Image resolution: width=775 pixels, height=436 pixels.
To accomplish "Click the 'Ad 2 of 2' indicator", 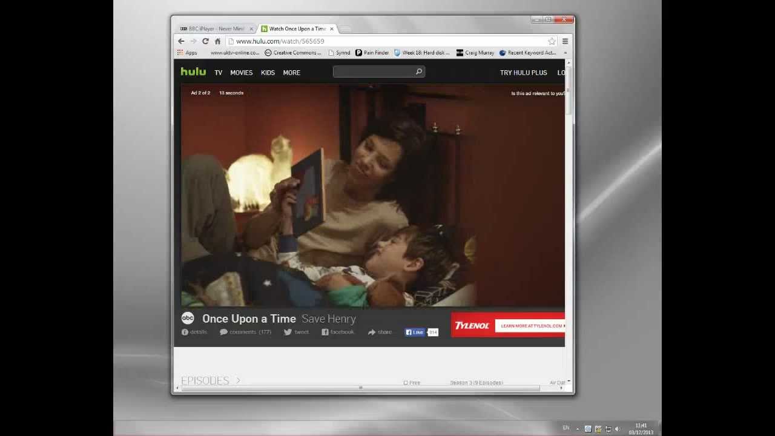I will (200, 93).
